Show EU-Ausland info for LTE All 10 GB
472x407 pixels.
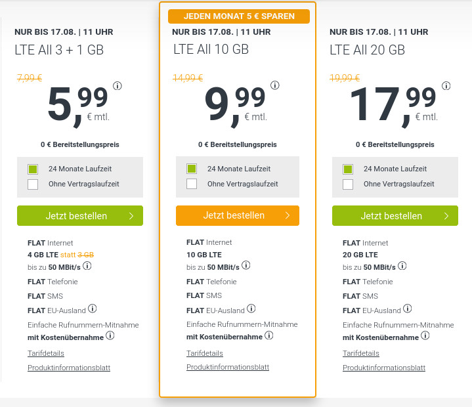click(x=251, y=309)
